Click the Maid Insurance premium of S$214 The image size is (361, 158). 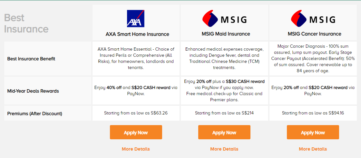coord(224,113)
